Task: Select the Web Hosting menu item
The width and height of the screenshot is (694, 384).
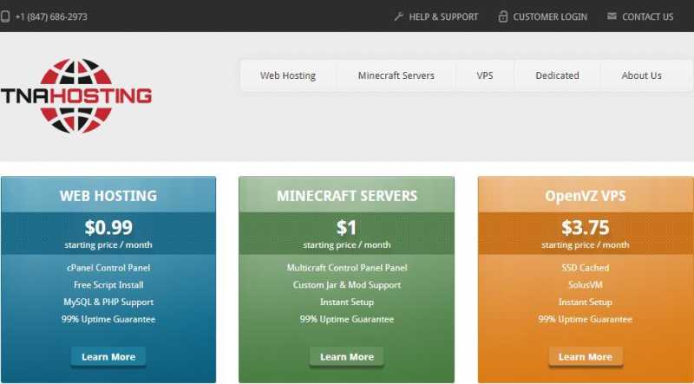Action: click(x=288, y=75)
